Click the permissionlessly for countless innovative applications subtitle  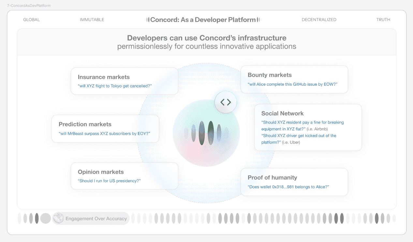(207, 46)
